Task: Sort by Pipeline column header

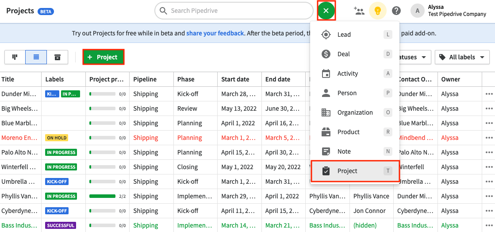Action: click(152, 79)
